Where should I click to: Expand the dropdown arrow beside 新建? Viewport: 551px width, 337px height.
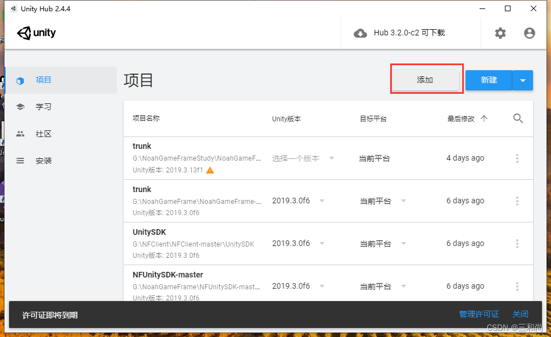(x=523, y=80)
